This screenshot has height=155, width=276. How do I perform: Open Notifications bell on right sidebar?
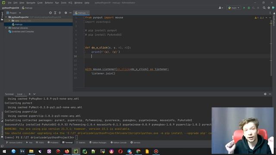[x=274, y=13]
